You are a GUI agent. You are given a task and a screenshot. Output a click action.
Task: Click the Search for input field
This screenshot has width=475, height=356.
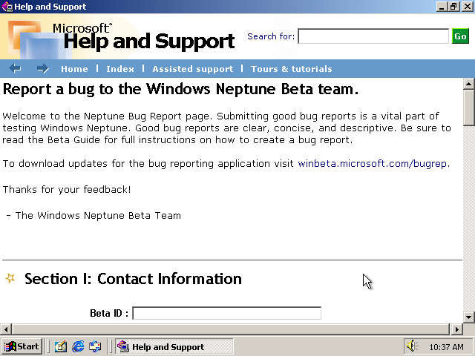click(x=373, y=36)
